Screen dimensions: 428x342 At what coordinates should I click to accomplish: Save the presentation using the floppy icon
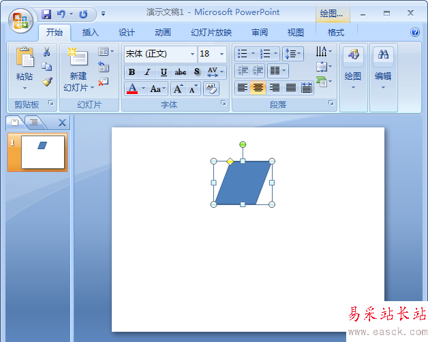[x=46, y=14]
